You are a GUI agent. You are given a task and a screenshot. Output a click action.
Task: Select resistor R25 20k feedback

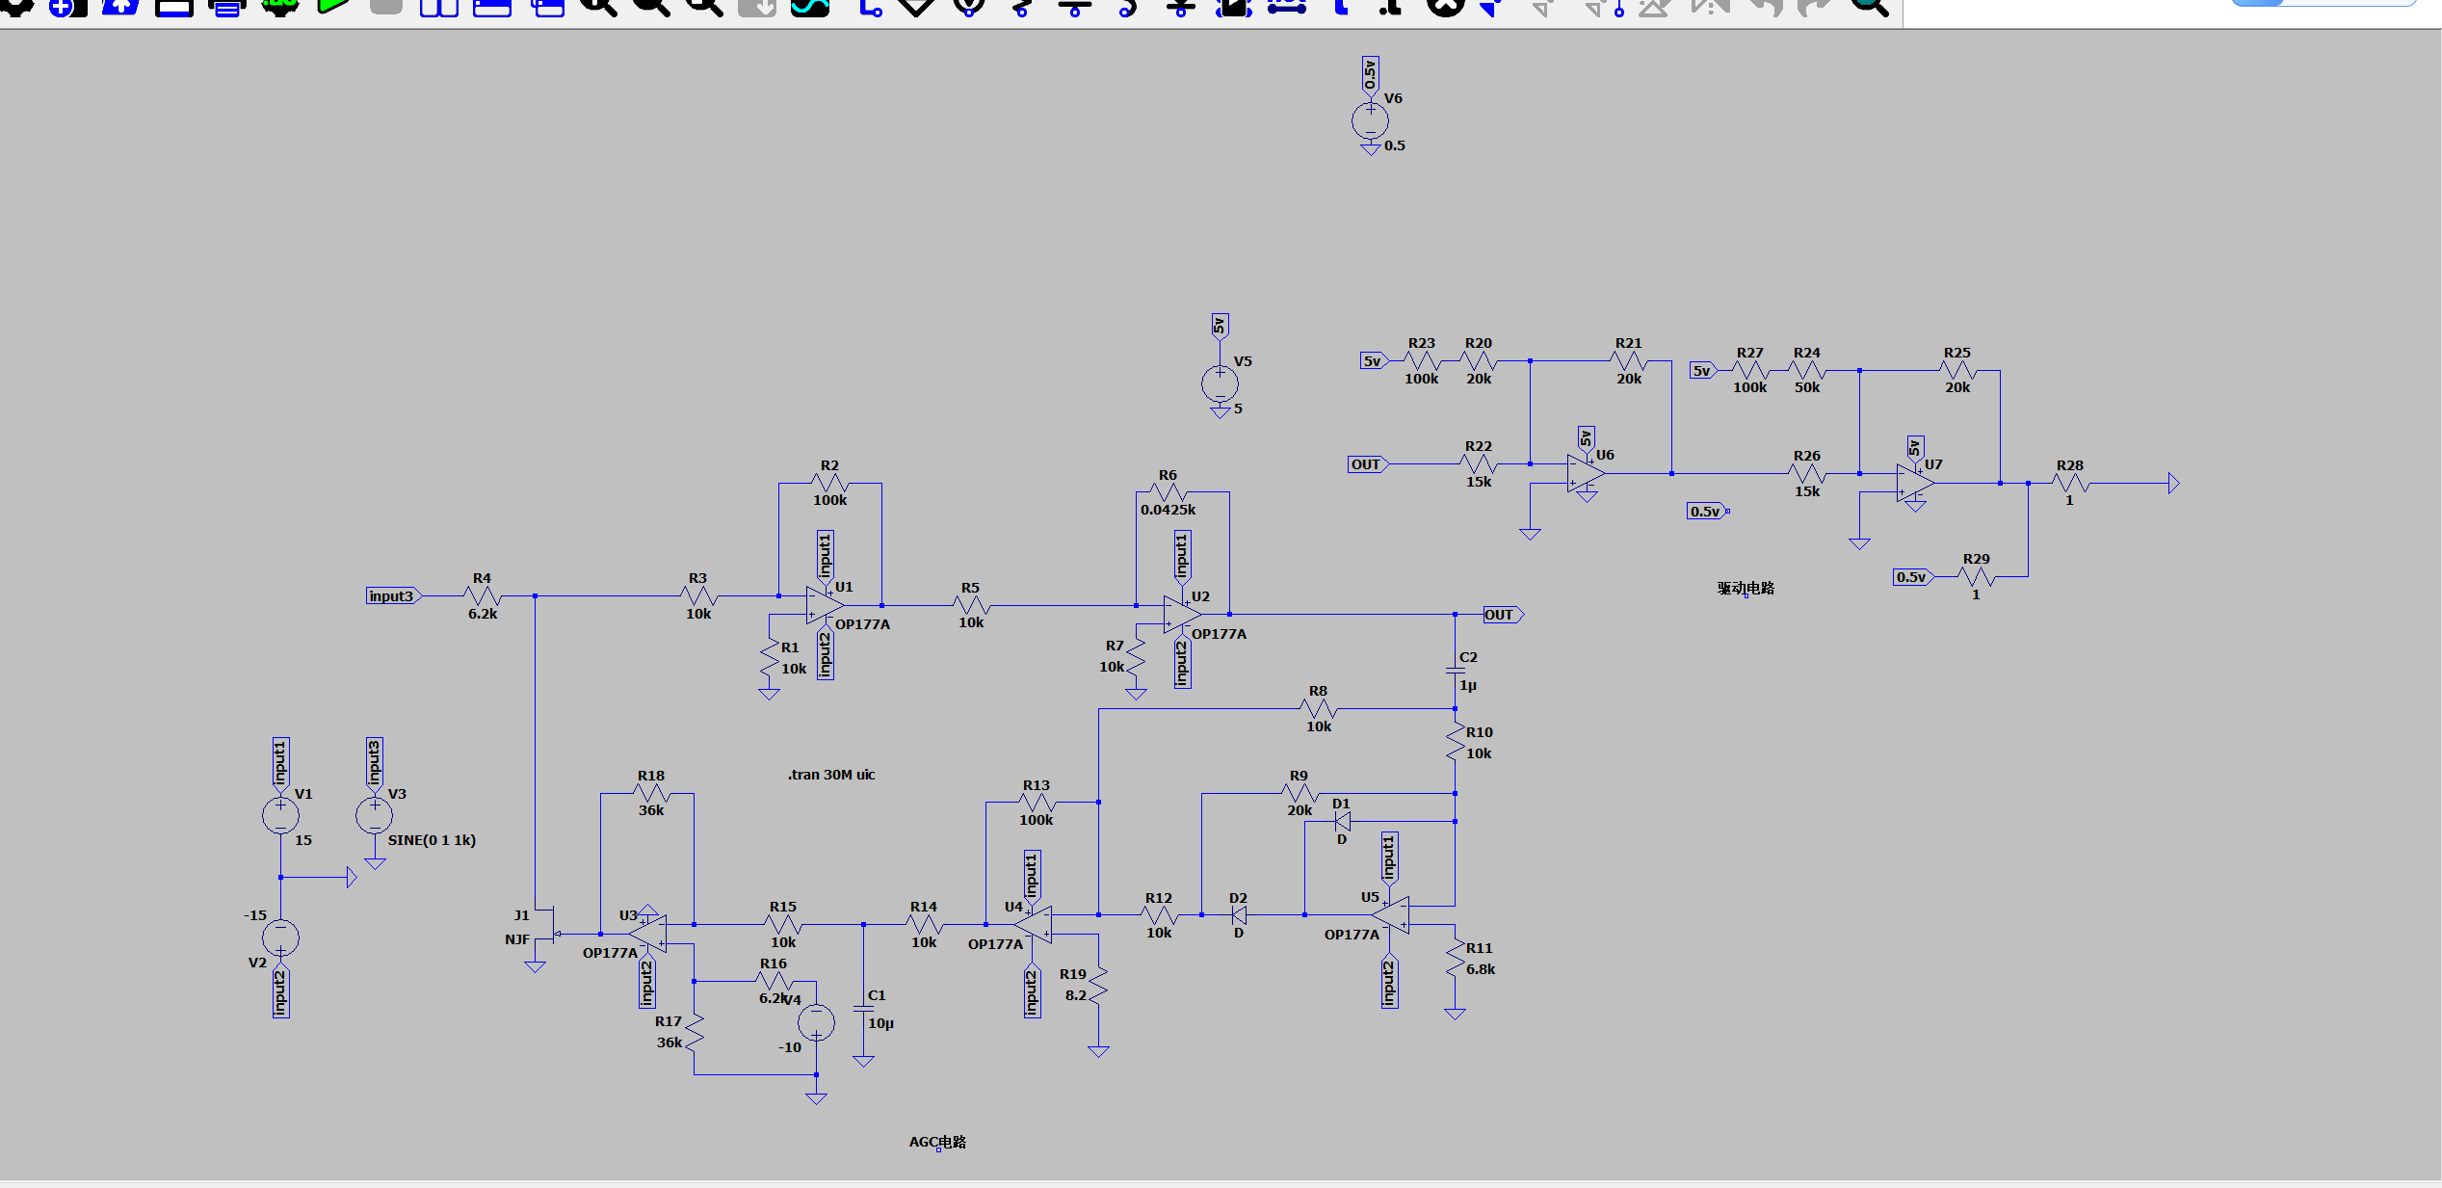[1956, 370]
